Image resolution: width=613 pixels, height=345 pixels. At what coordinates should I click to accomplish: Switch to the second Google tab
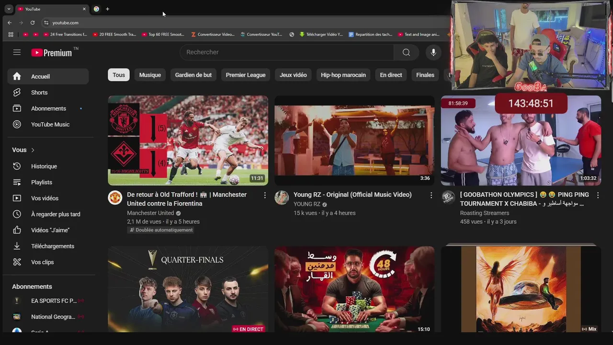click(96, 9)
